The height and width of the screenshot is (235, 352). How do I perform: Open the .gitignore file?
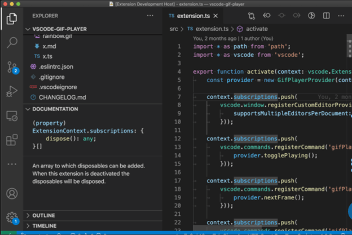tap(93, 77)
